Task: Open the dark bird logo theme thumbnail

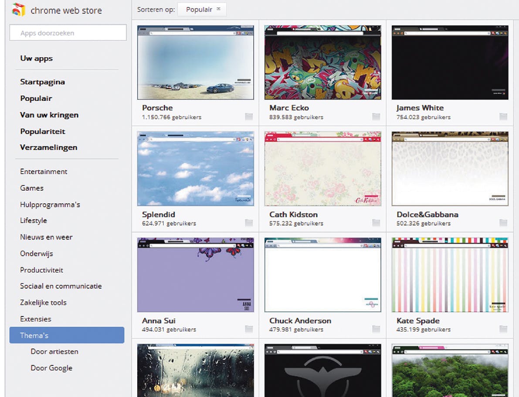Action: coord(323,370)
